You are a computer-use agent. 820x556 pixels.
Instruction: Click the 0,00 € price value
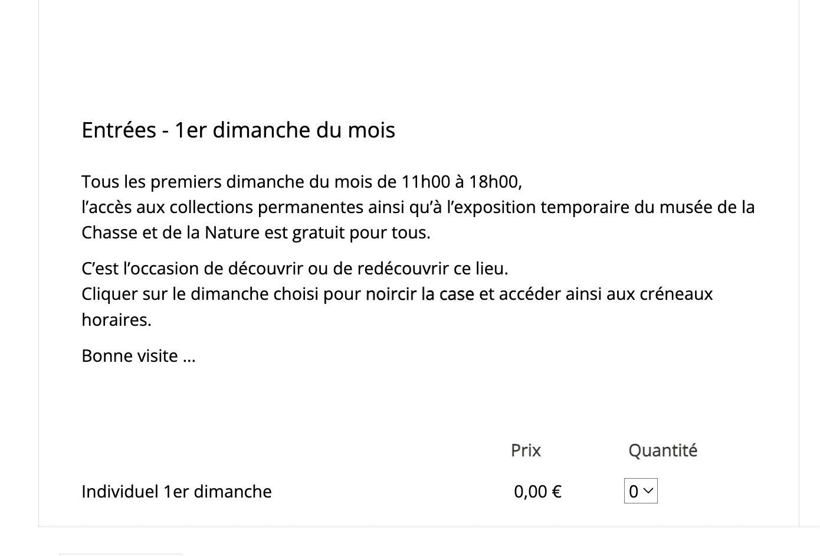[x=537, y=492]
